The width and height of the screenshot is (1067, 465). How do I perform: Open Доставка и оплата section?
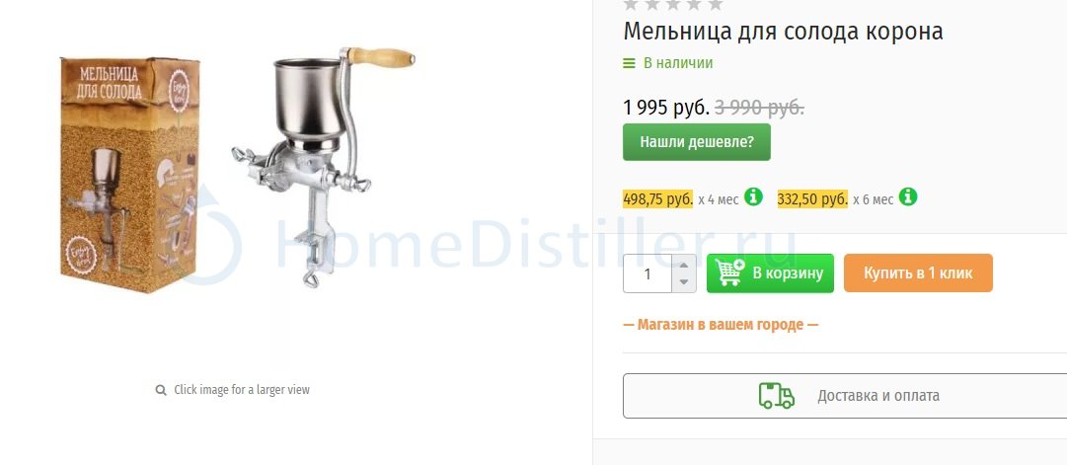tap(845, 396)
